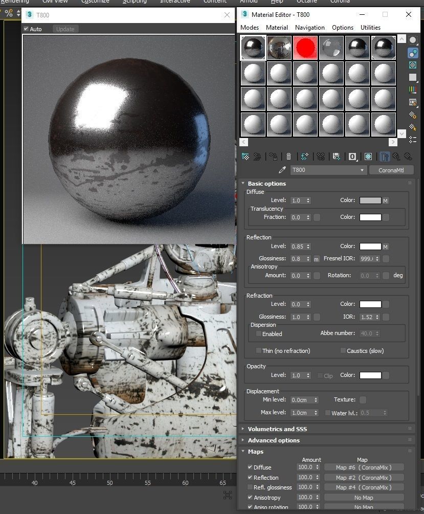
Task: Enable Water lvl. checkbox
Action: (x=328, y=413)
